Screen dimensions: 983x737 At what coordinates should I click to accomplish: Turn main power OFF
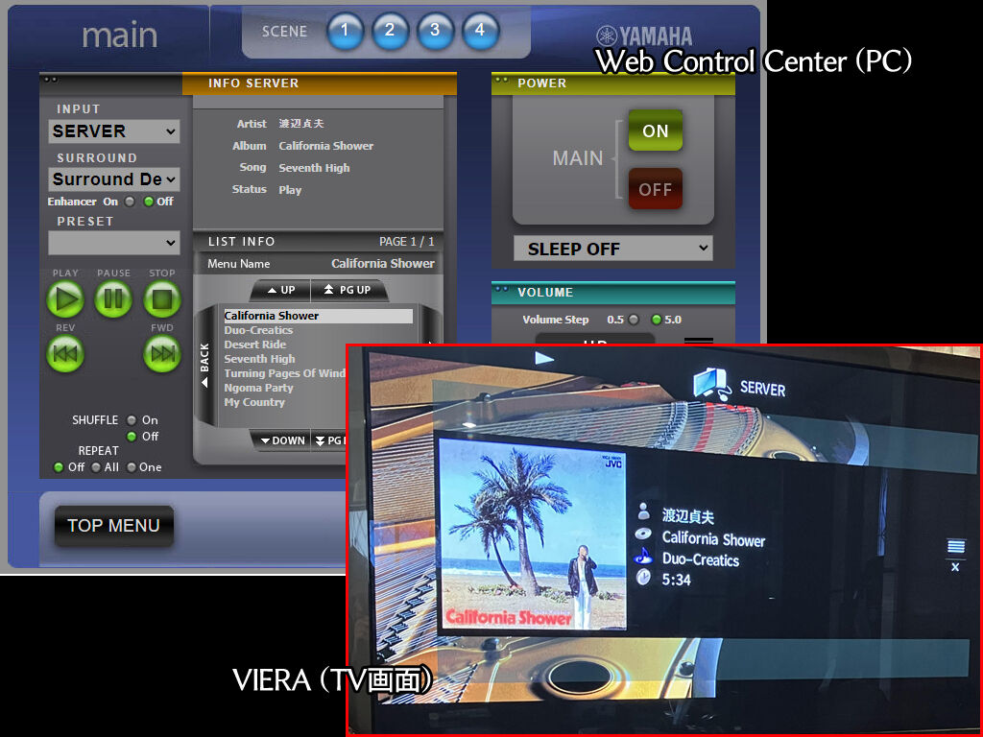[x=655, y=189]
